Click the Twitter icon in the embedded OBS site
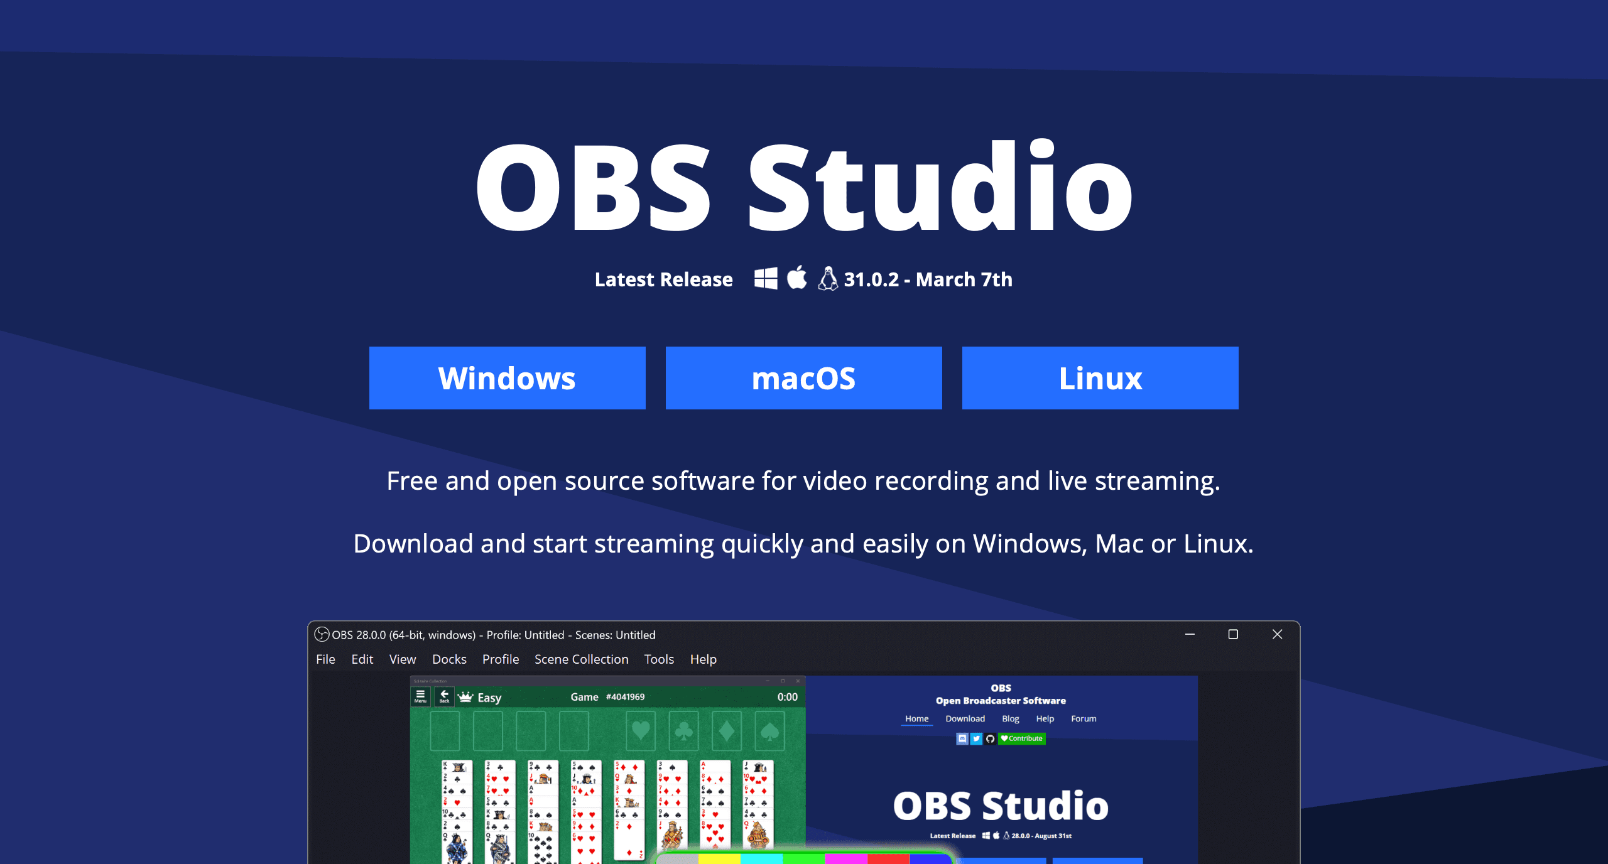 976,738
